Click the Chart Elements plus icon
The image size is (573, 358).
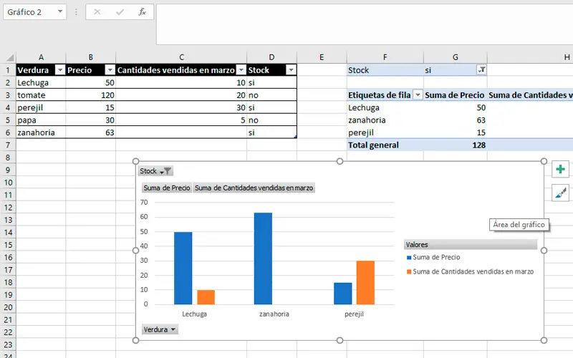(560, 169)
